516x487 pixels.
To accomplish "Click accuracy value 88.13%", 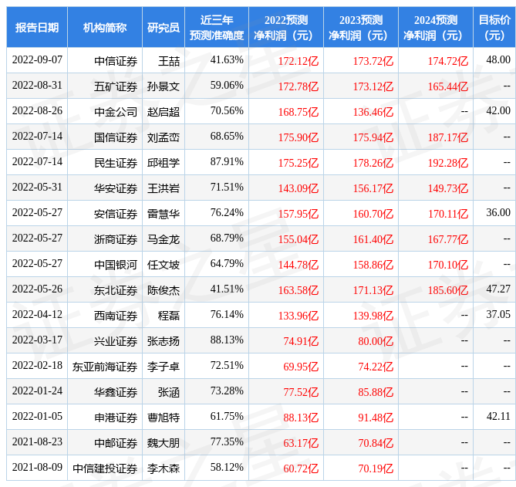I will coord(227,340).
